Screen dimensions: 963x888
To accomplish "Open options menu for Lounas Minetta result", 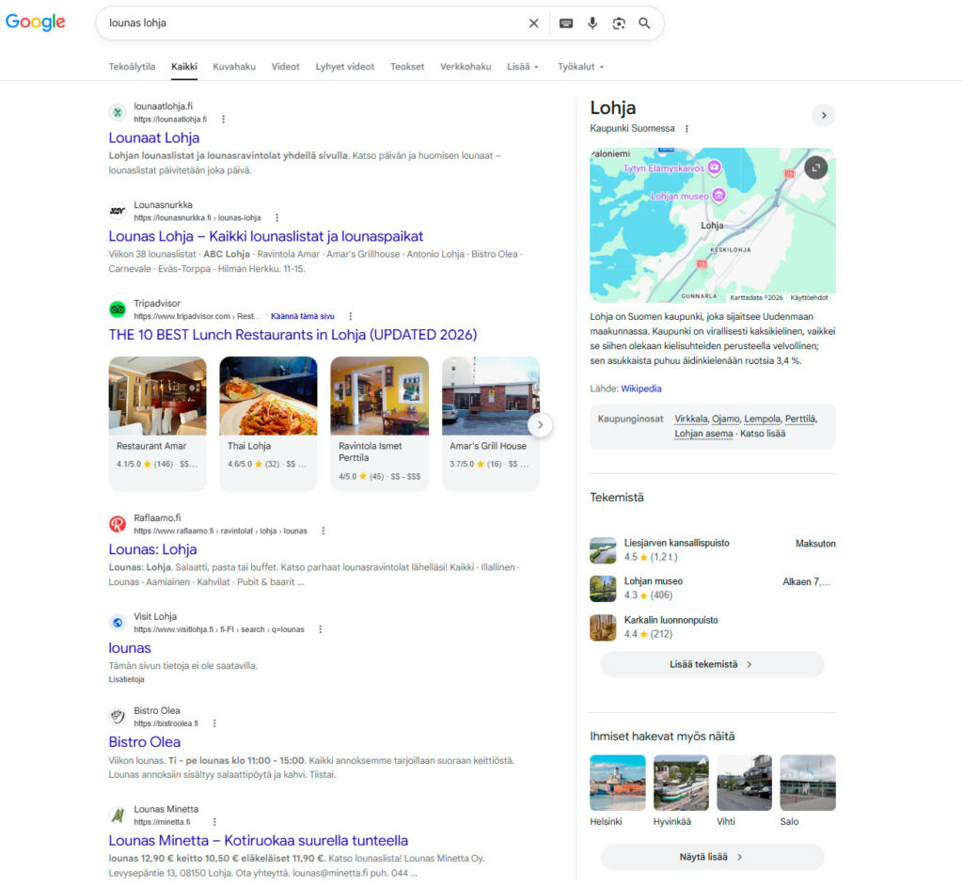I will click(x=214, y=821).
